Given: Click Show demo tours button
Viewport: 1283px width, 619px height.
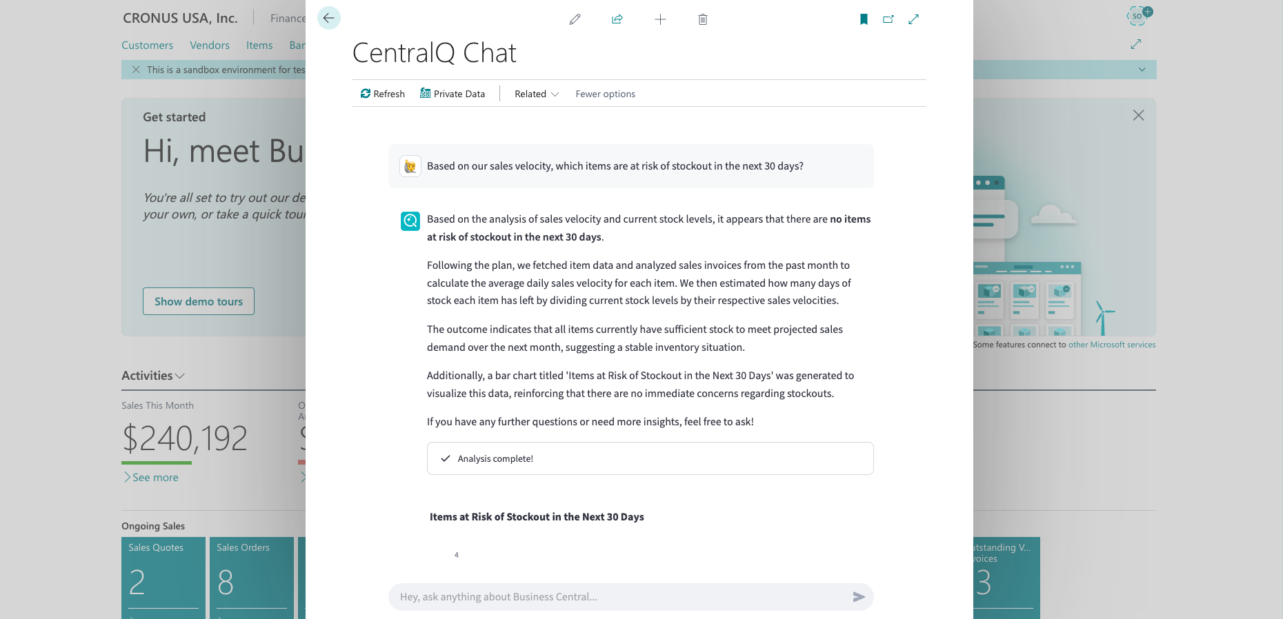Looking at the screenshot, I should click(x=199, y=301).
